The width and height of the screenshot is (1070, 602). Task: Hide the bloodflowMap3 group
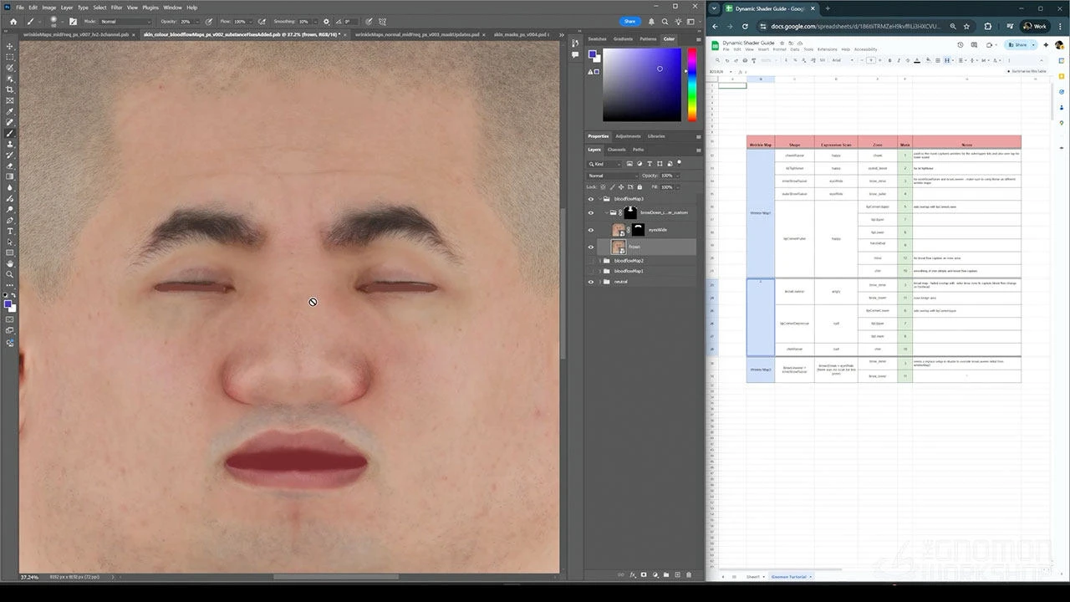(591, 199)
